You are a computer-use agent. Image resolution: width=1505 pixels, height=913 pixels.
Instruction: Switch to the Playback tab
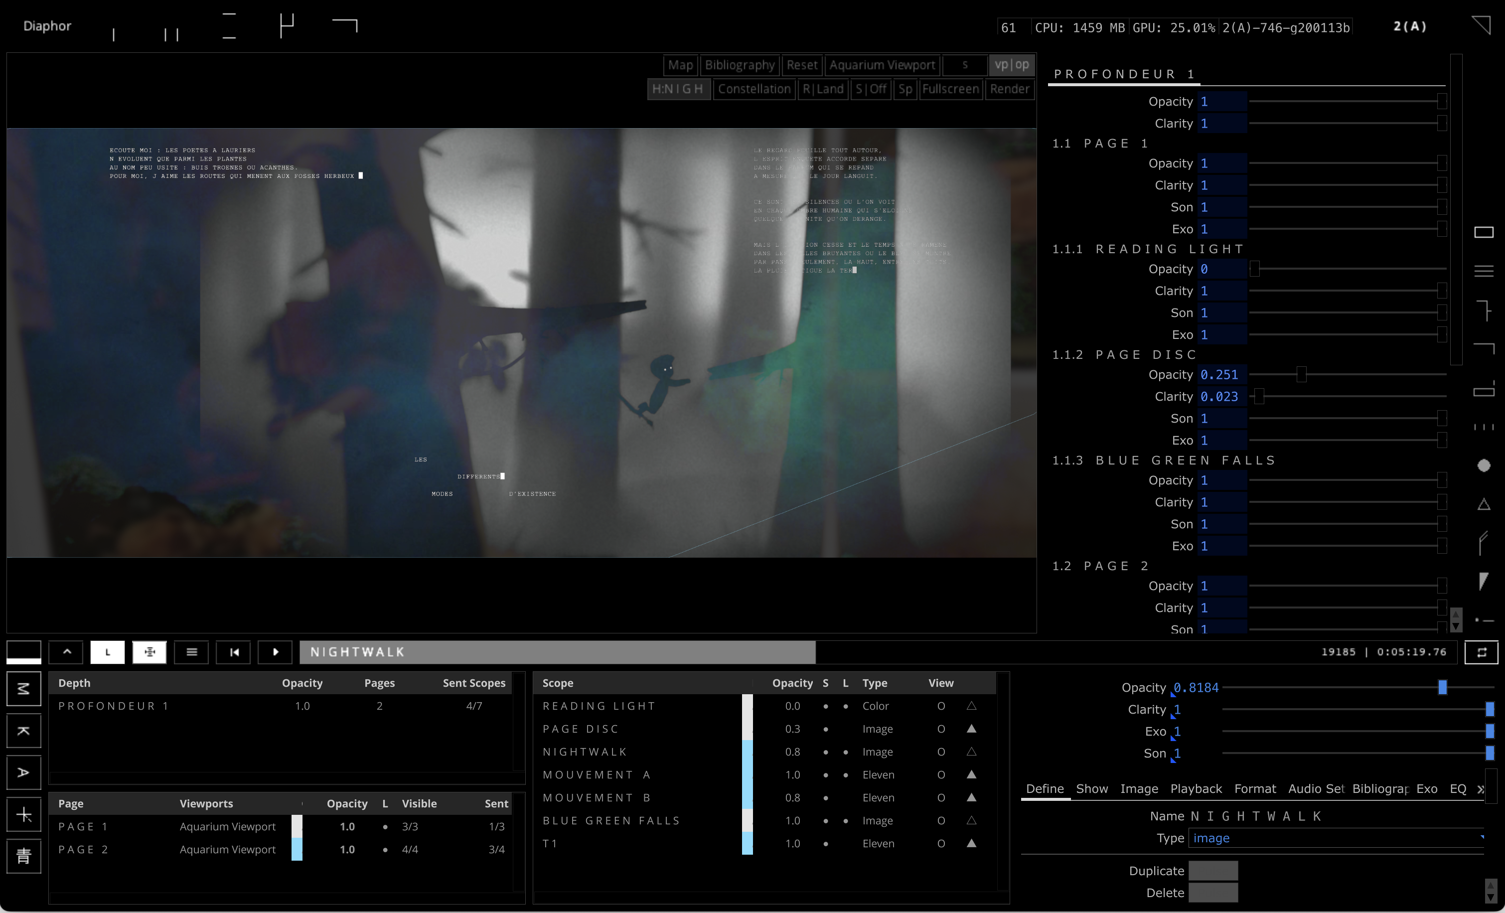tap(1196, 788)
